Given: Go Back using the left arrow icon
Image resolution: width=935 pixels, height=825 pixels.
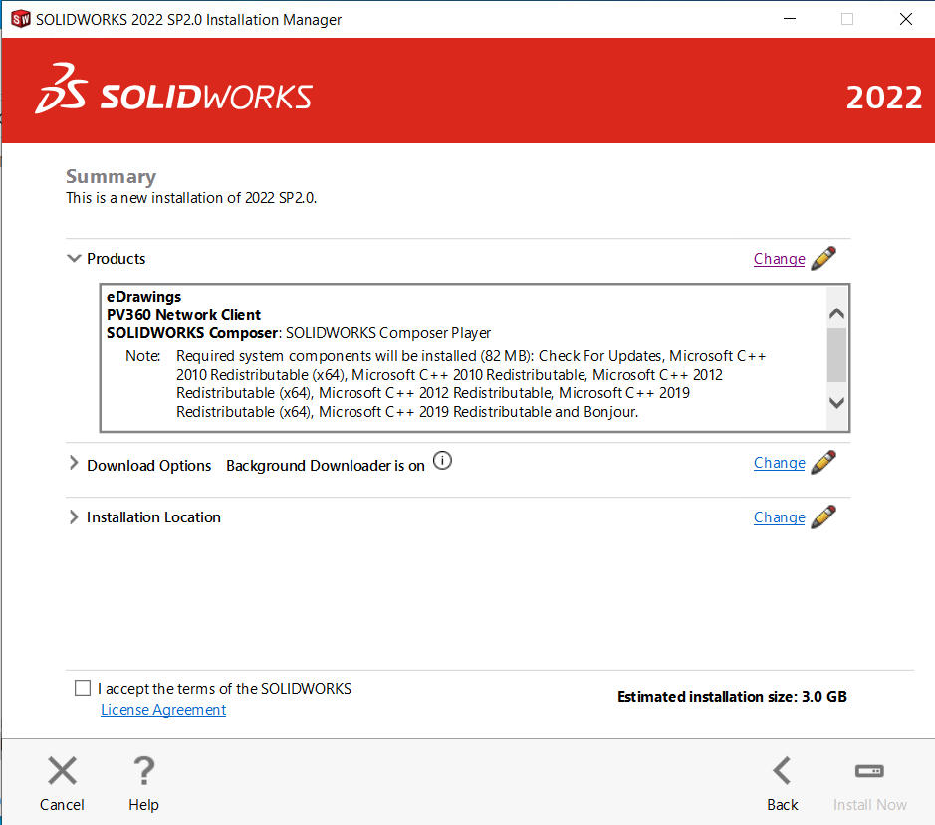Looking at the screenshot, I should (782, 771).
